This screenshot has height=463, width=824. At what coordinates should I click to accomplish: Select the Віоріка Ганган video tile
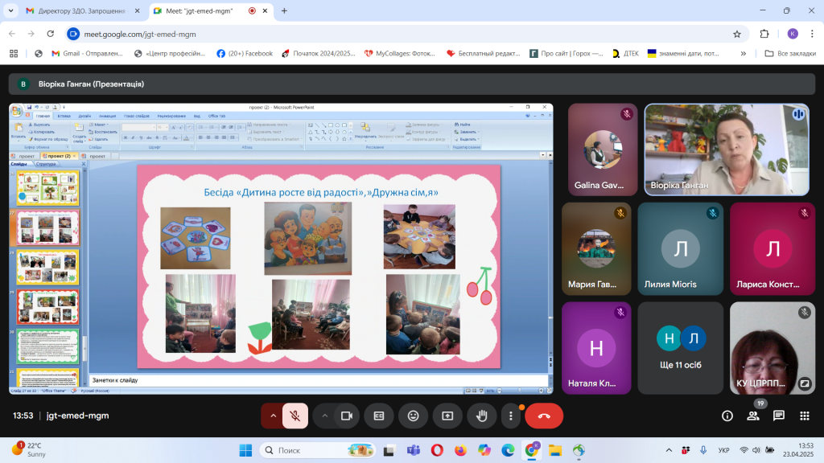(x=727, y=150)
